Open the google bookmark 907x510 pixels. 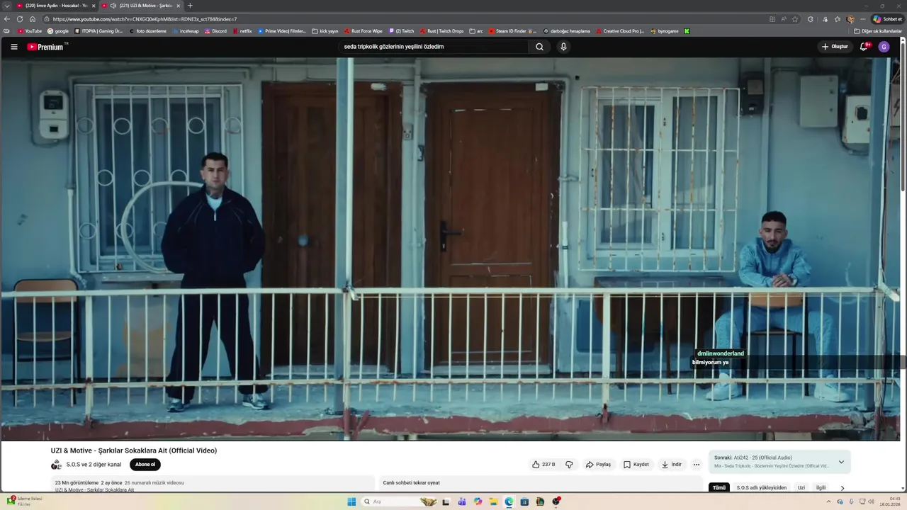coord(58,31)
